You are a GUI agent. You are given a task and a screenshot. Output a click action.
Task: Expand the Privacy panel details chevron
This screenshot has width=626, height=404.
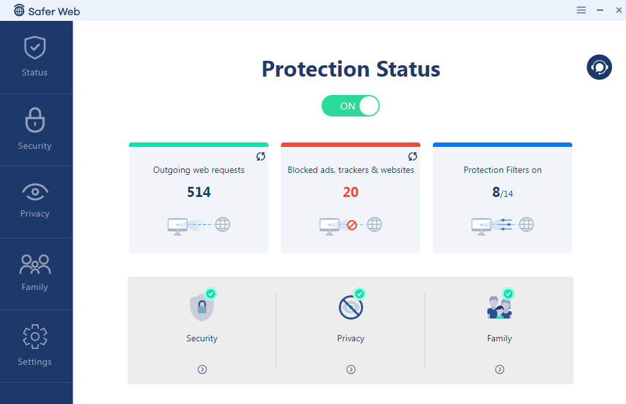point(351,369)
